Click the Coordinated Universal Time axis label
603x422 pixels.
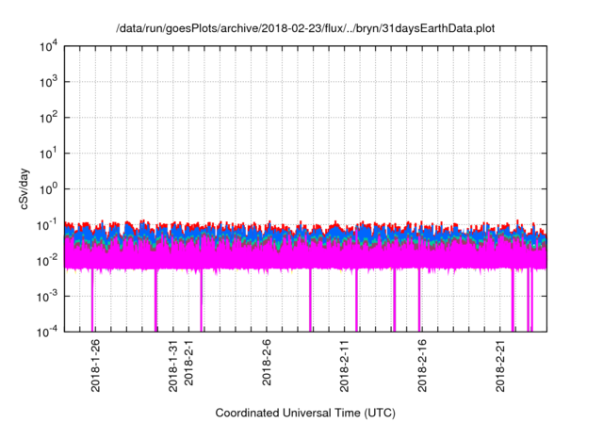[304, 413]
